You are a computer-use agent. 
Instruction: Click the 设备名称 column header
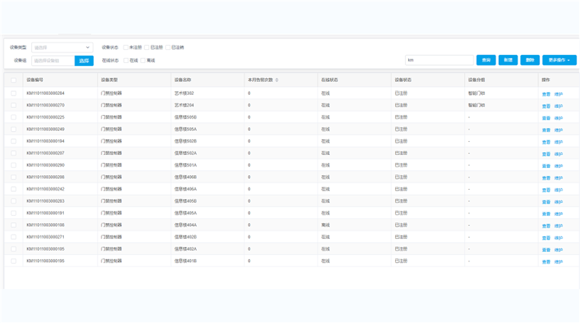click(183, 80)
